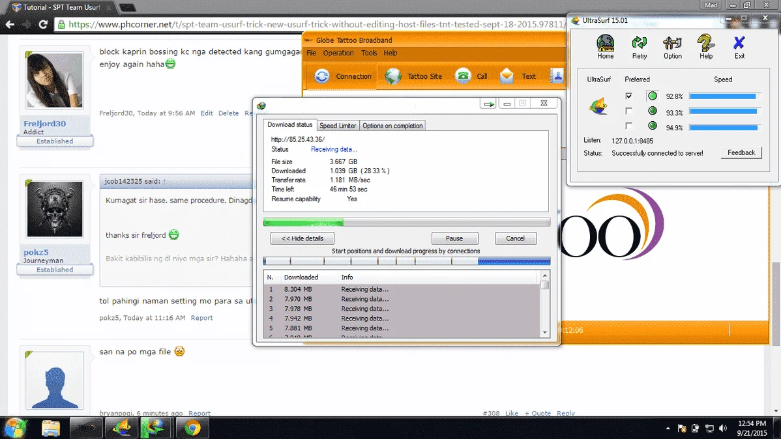
Task: Switch to Download status tab
Action: tap(290, 124)
